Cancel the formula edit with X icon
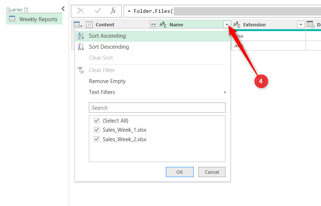The width and height of the screenshot is (321, 206). [81, 11]
